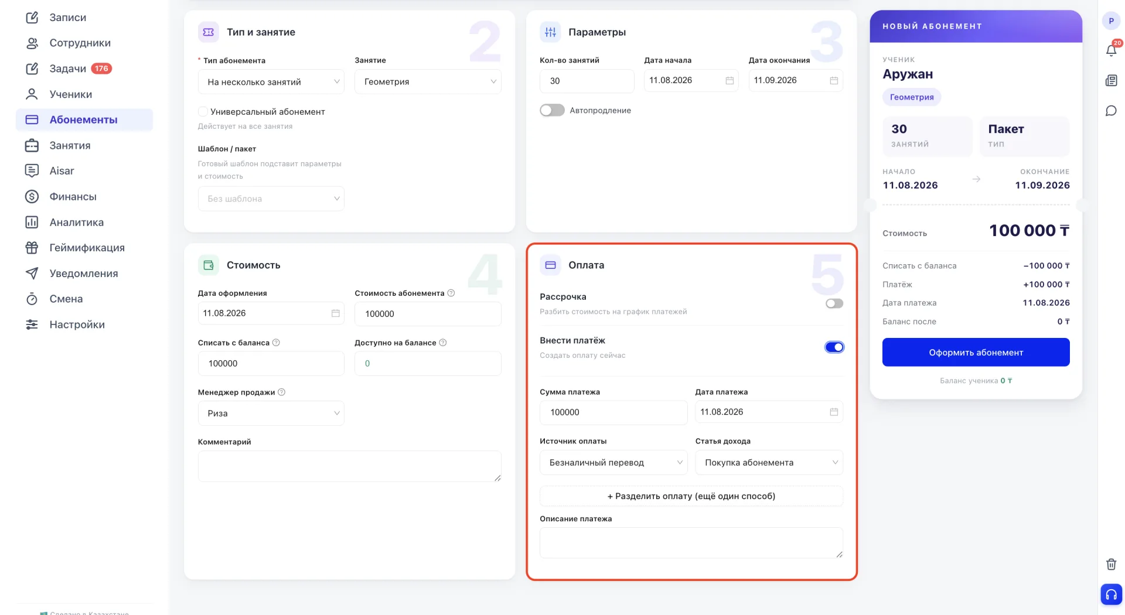
Task: Open calendar icon in Дата окончания
Action: [x=834, y=81]
